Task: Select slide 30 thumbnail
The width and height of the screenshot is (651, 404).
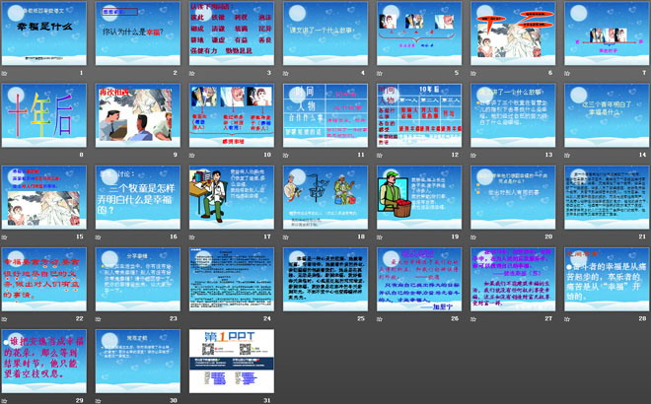Action: tap(138, 361)
